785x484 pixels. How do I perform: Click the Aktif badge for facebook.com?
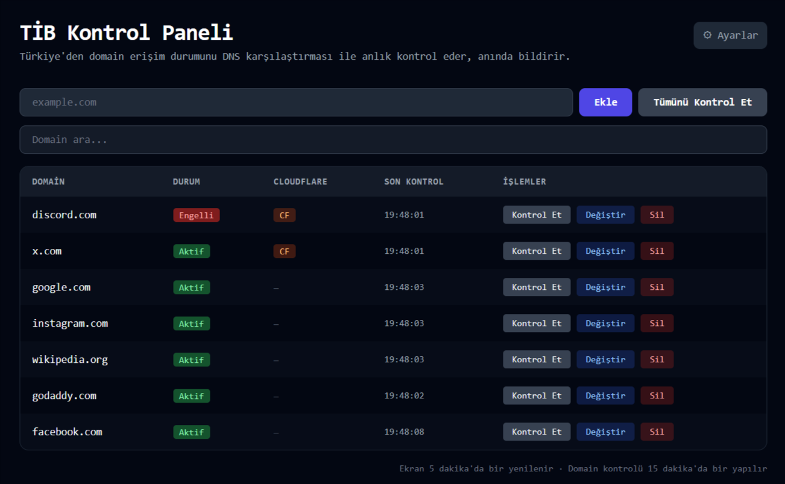191,432
